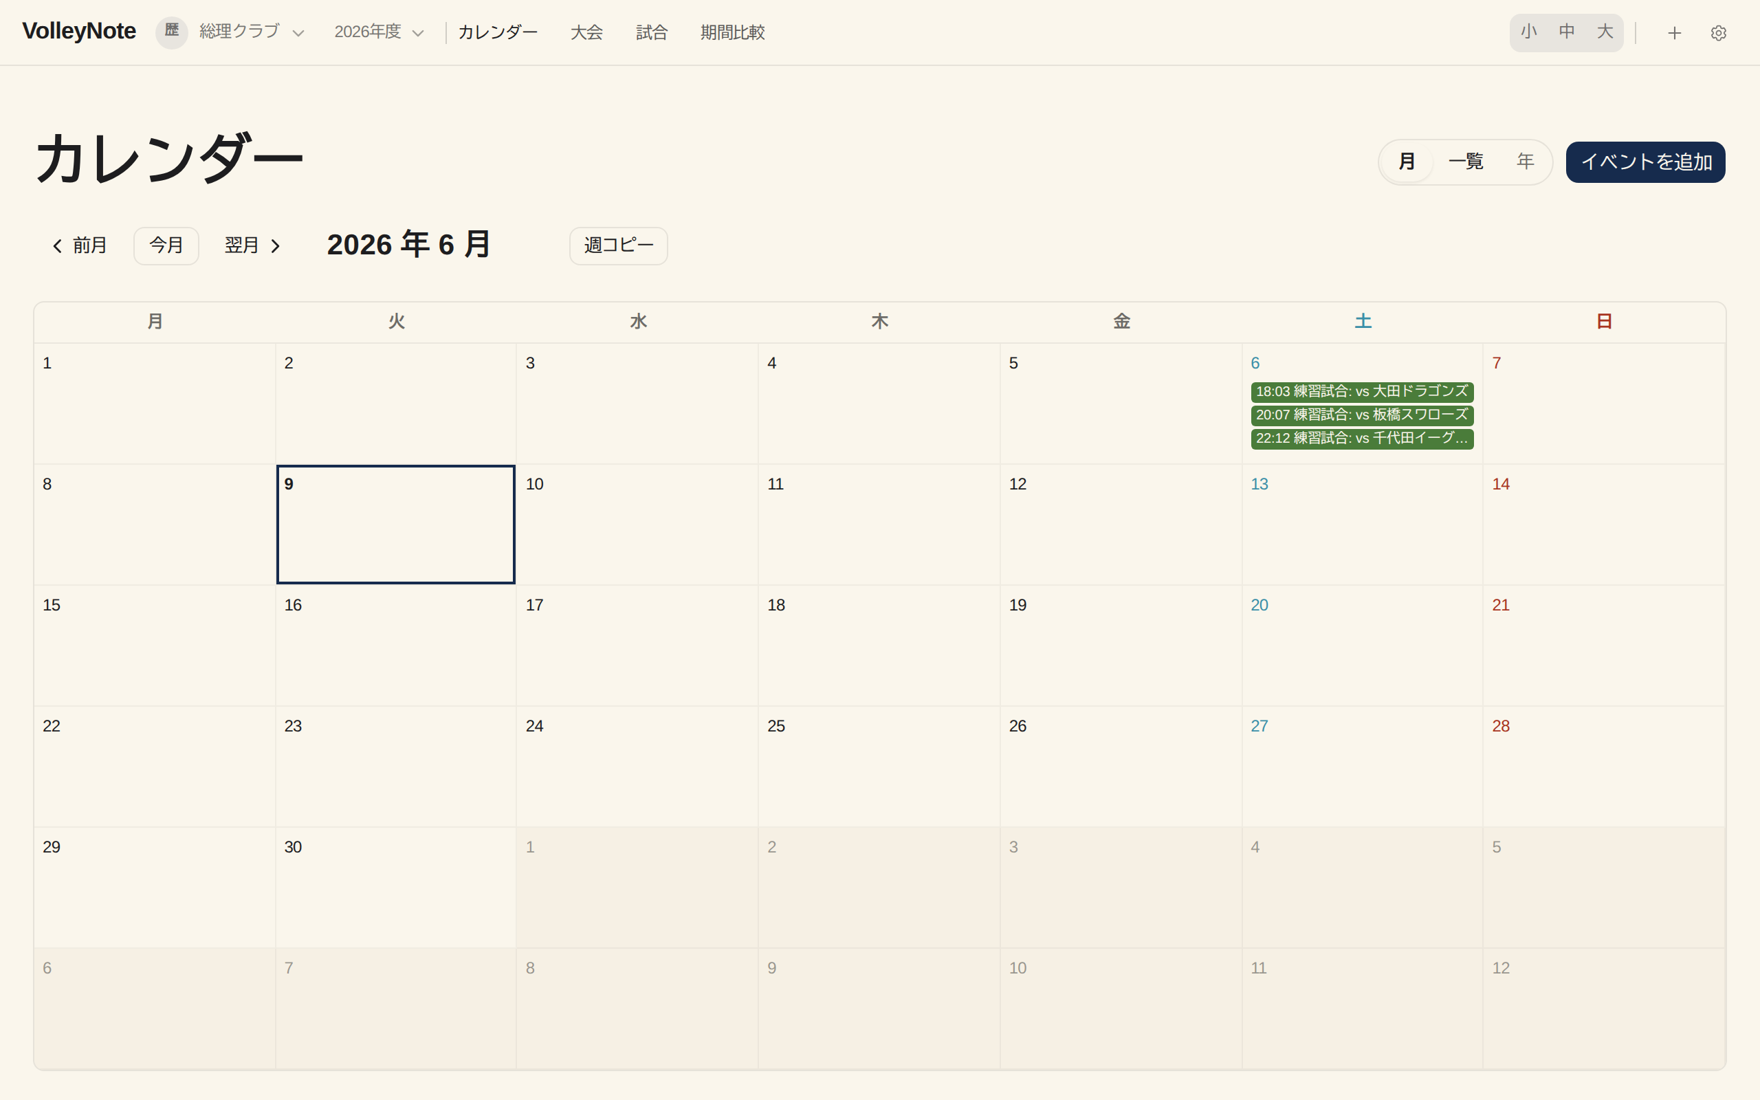
Task: Select June 24 day cell
Action: pos(637,766)
